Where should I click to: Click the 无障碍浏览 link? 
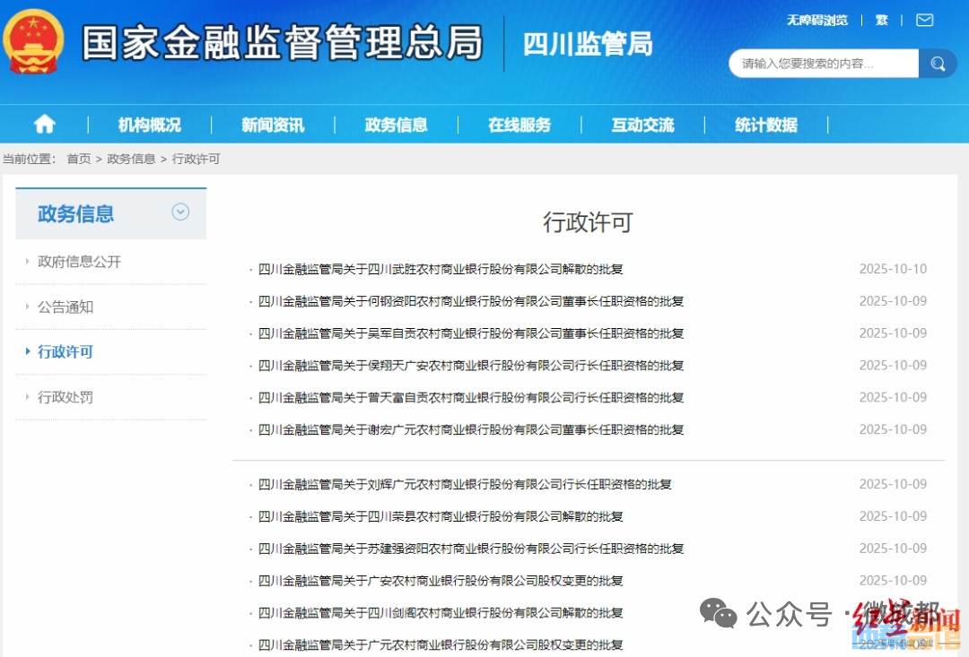pos(816,20)
